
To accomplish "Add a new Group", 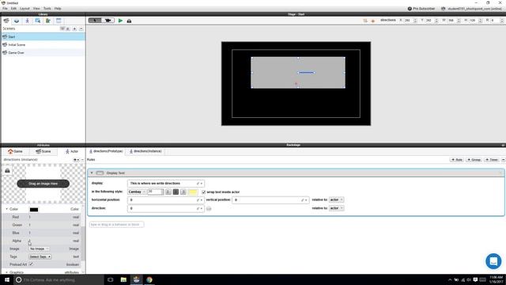I will (474, 160).
